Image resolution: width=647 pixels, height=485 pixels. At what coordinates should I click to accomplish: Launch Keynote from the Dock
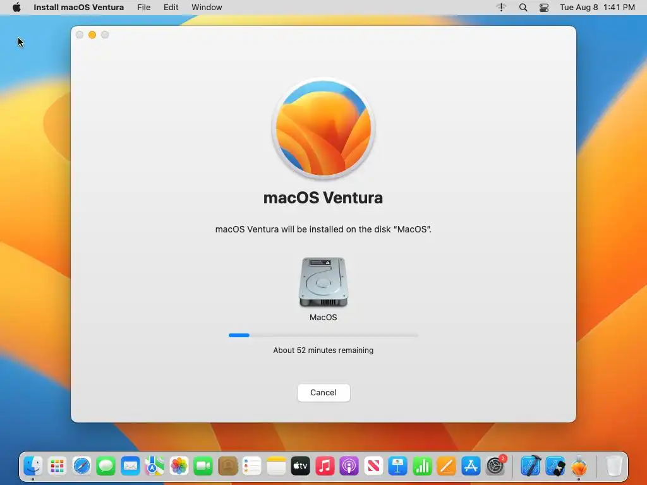pyautogui.click(x=398, y=467)
